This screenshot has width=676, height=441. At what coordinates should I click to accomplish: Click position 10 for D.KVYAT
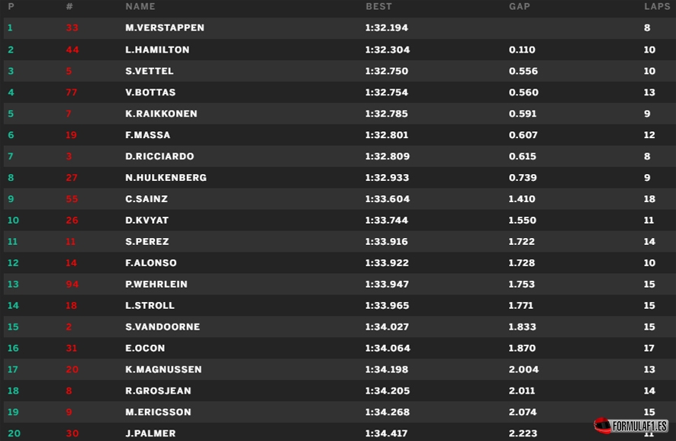[14, 220]
